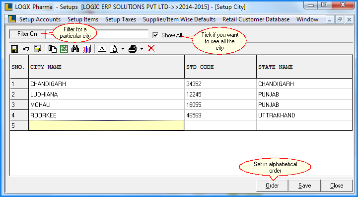Click the font text A icon
This screenshot has width=358, height=197.
pos(102,49)
